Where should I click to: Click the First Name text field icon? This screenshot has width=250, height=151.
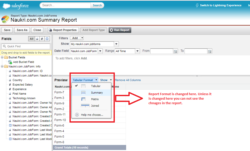[10, 94]
